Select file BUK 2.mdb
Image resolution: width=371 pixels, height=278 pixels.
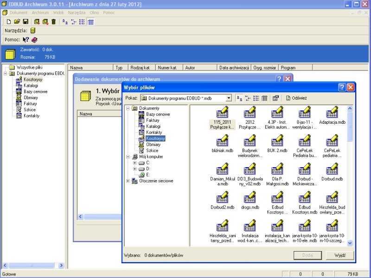277,144
